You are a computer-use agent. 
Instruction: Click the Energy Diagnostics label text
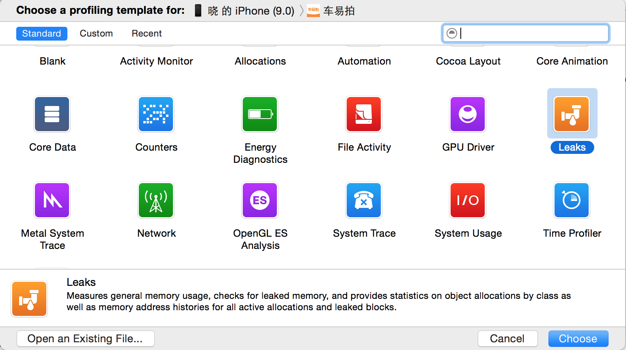click(x=260, y=153)
